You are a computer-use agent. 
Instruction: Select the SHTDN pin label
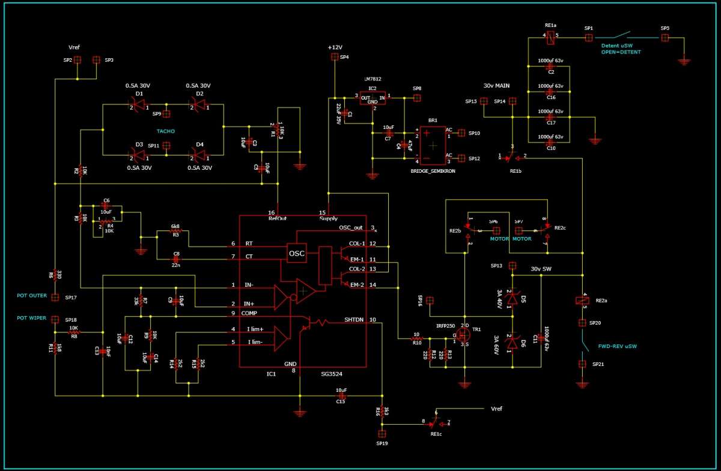[x=353, y=319]
